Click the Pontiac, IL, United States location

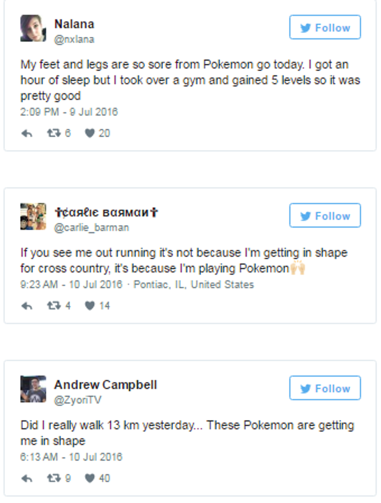tap(194, 285)
